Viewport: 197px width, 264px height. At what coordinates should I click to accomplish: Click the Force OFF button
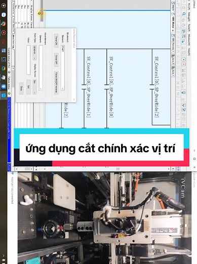click(56, 60)
